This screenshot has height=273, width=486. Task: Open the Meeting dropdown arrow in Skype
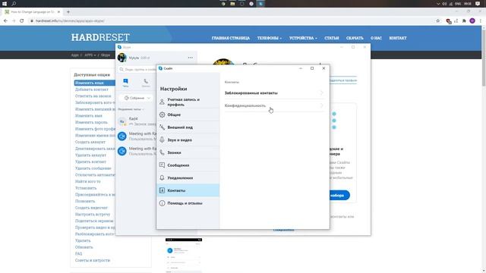(149, 98)
